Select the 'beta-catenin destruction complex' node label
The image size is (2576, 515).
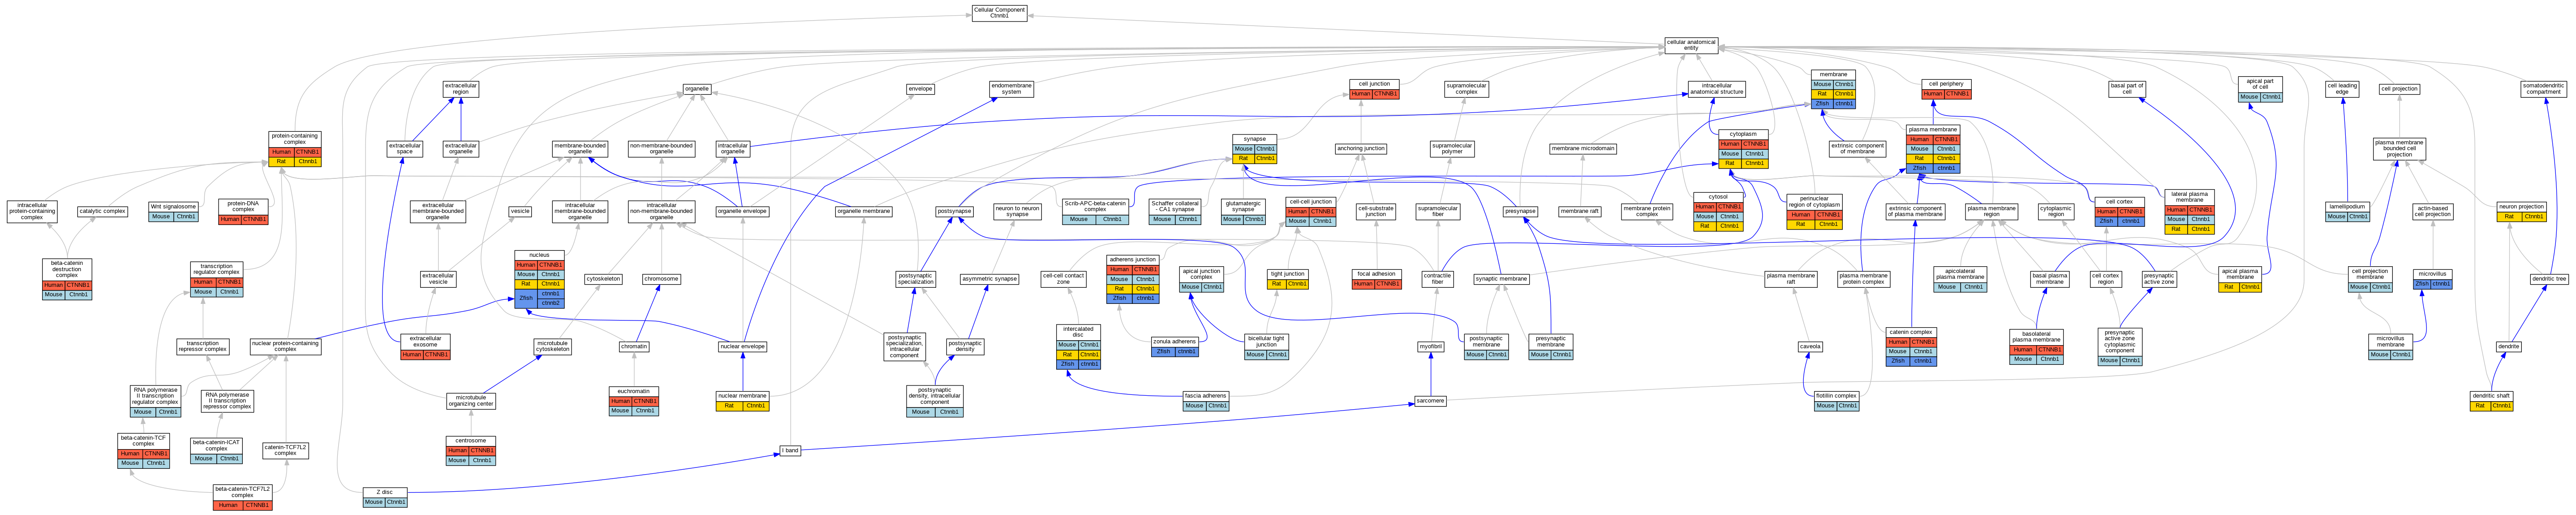click(67, 269)
